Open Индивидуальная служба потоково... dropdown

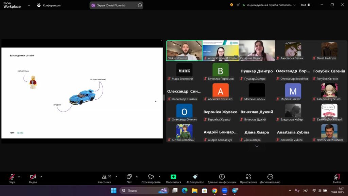(269, 5)
